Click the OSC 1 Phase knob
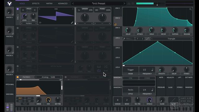The height and width of the screenshot is (112, 199). [x=102, y=17]
